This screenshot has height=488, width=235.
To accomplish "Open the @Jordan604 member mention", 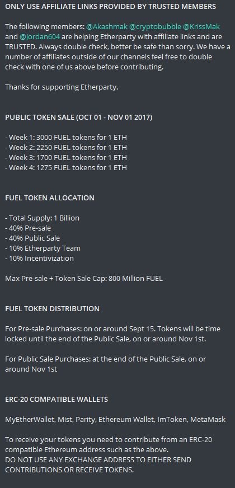I will [x=40, y=37].
